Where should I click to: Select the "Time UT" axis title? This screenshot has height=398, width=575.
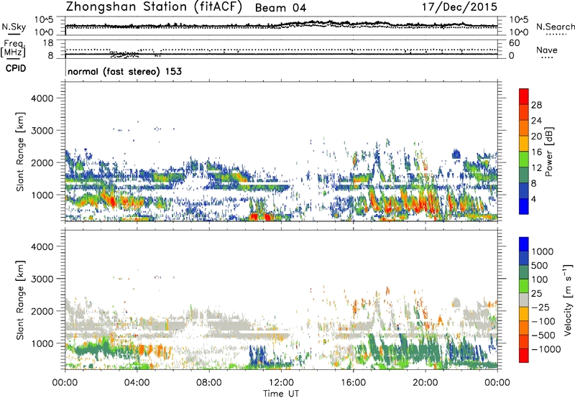pos(281,394)
